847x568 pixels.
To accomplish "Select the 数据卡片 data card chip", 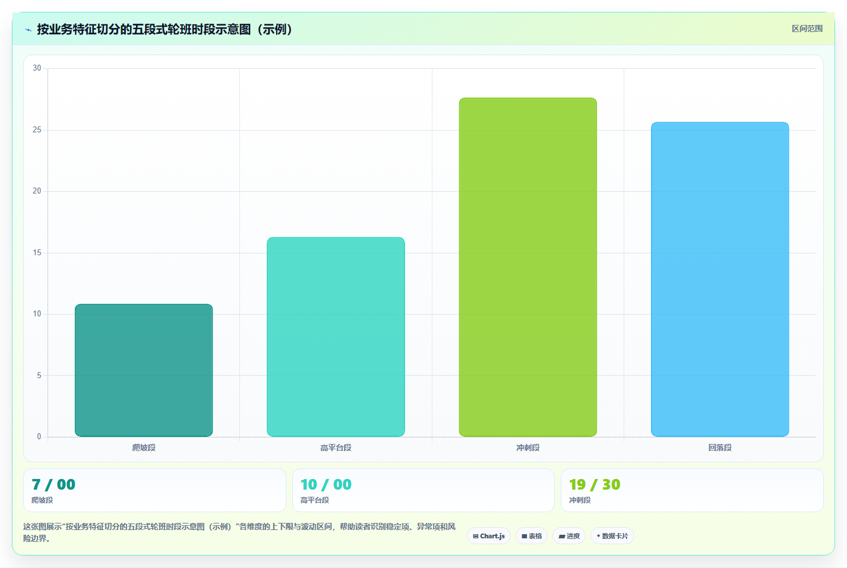I will [612, 536].
